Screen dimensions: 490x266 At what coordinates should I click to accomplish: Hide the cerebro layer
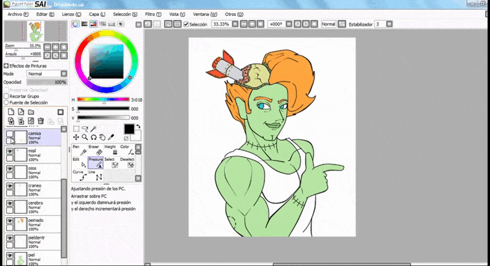click(x=10, y=203)
